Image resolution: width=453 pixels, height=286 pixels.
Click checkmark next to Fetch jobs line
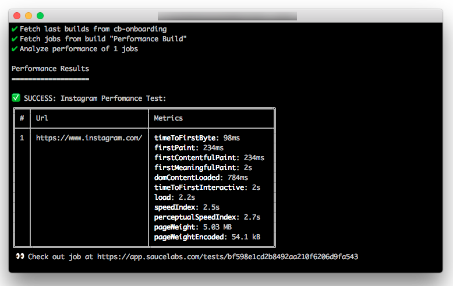pos(14,39)
